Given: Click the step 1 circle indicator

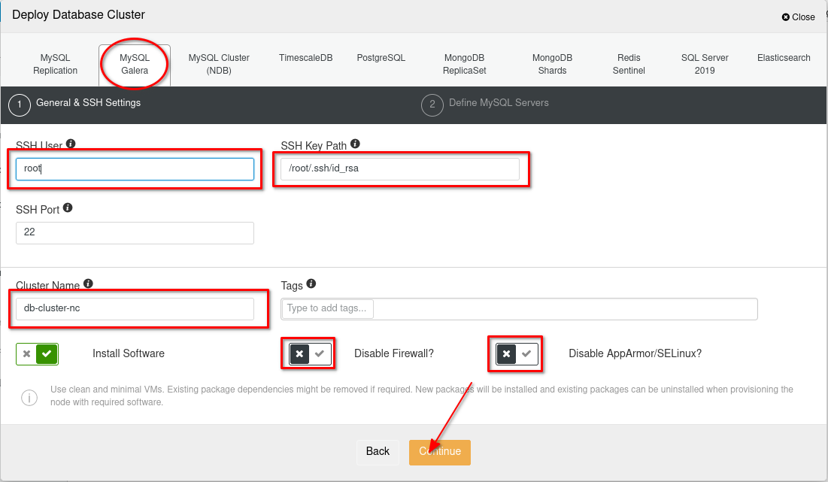Looking at the screenshot, I should point(20,105).
